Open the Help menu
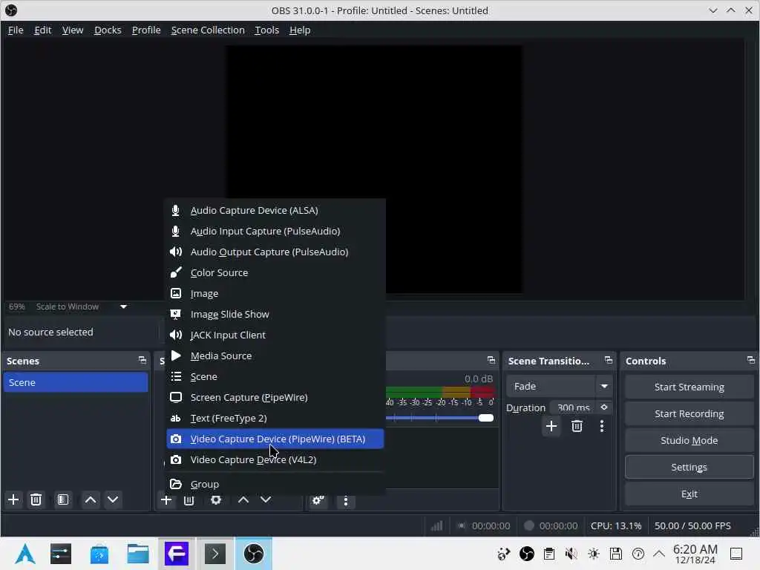This screenshot has height=570, width=760. pyautogui.click(x=300, y=30)
